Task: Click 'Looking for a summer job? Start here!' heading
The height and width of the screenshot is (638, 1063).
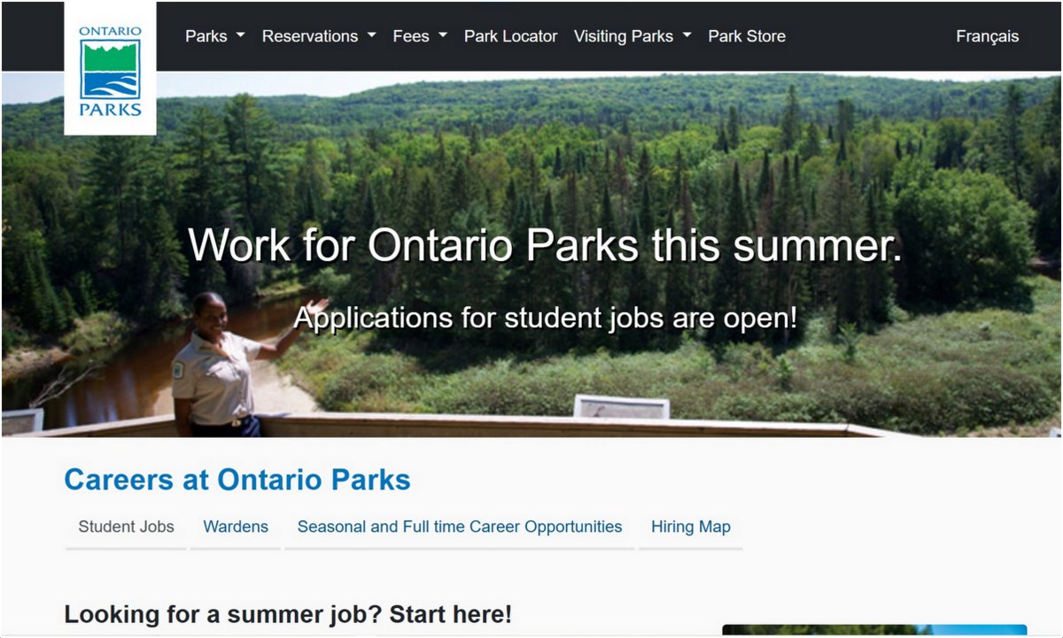Action: pos(288,614)
